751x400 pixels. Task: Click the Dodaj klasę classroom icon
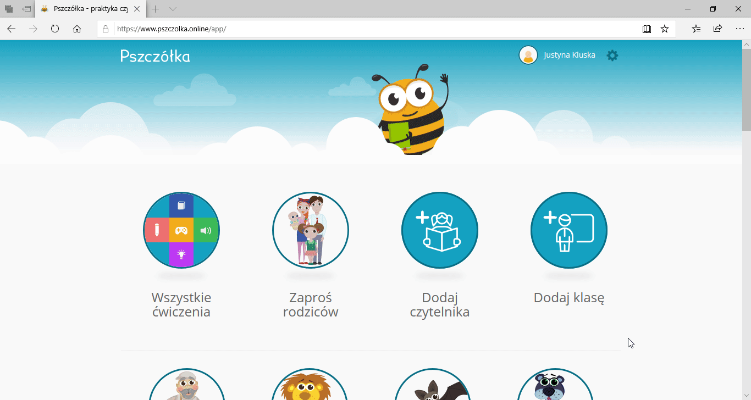tap(569, 230)
